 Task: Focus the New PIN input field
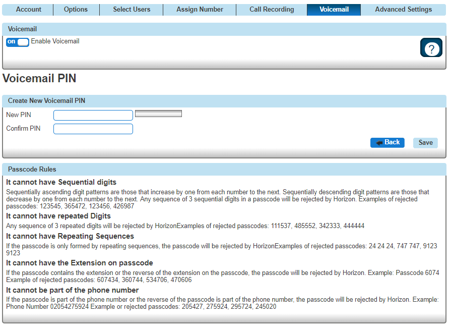tap(93, 115)
